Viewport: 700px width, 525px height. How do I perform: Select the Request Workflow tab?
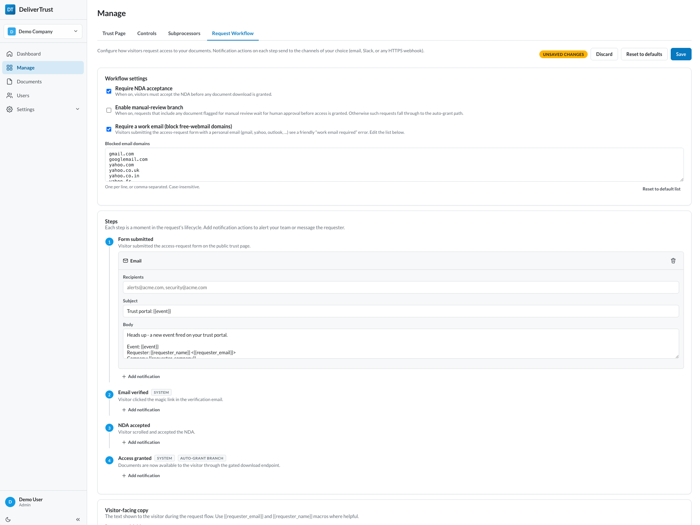click(x=233, y=33)
